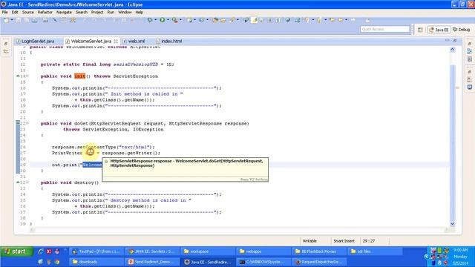Click the Run External Tools icon

tap(175, 20)
